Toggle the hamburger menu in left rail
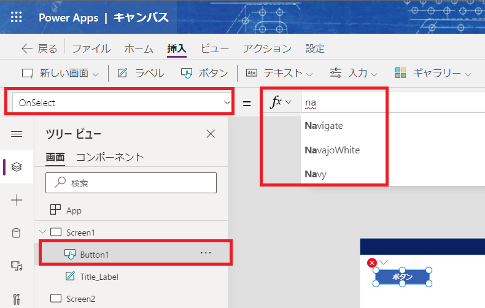The image size is (485, 308). [17, 134]
